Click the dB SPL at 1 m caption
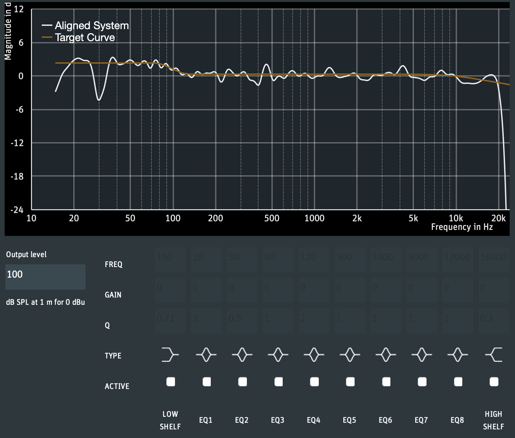Viewport: 515px width, 438px height. [x=45, y=302]
